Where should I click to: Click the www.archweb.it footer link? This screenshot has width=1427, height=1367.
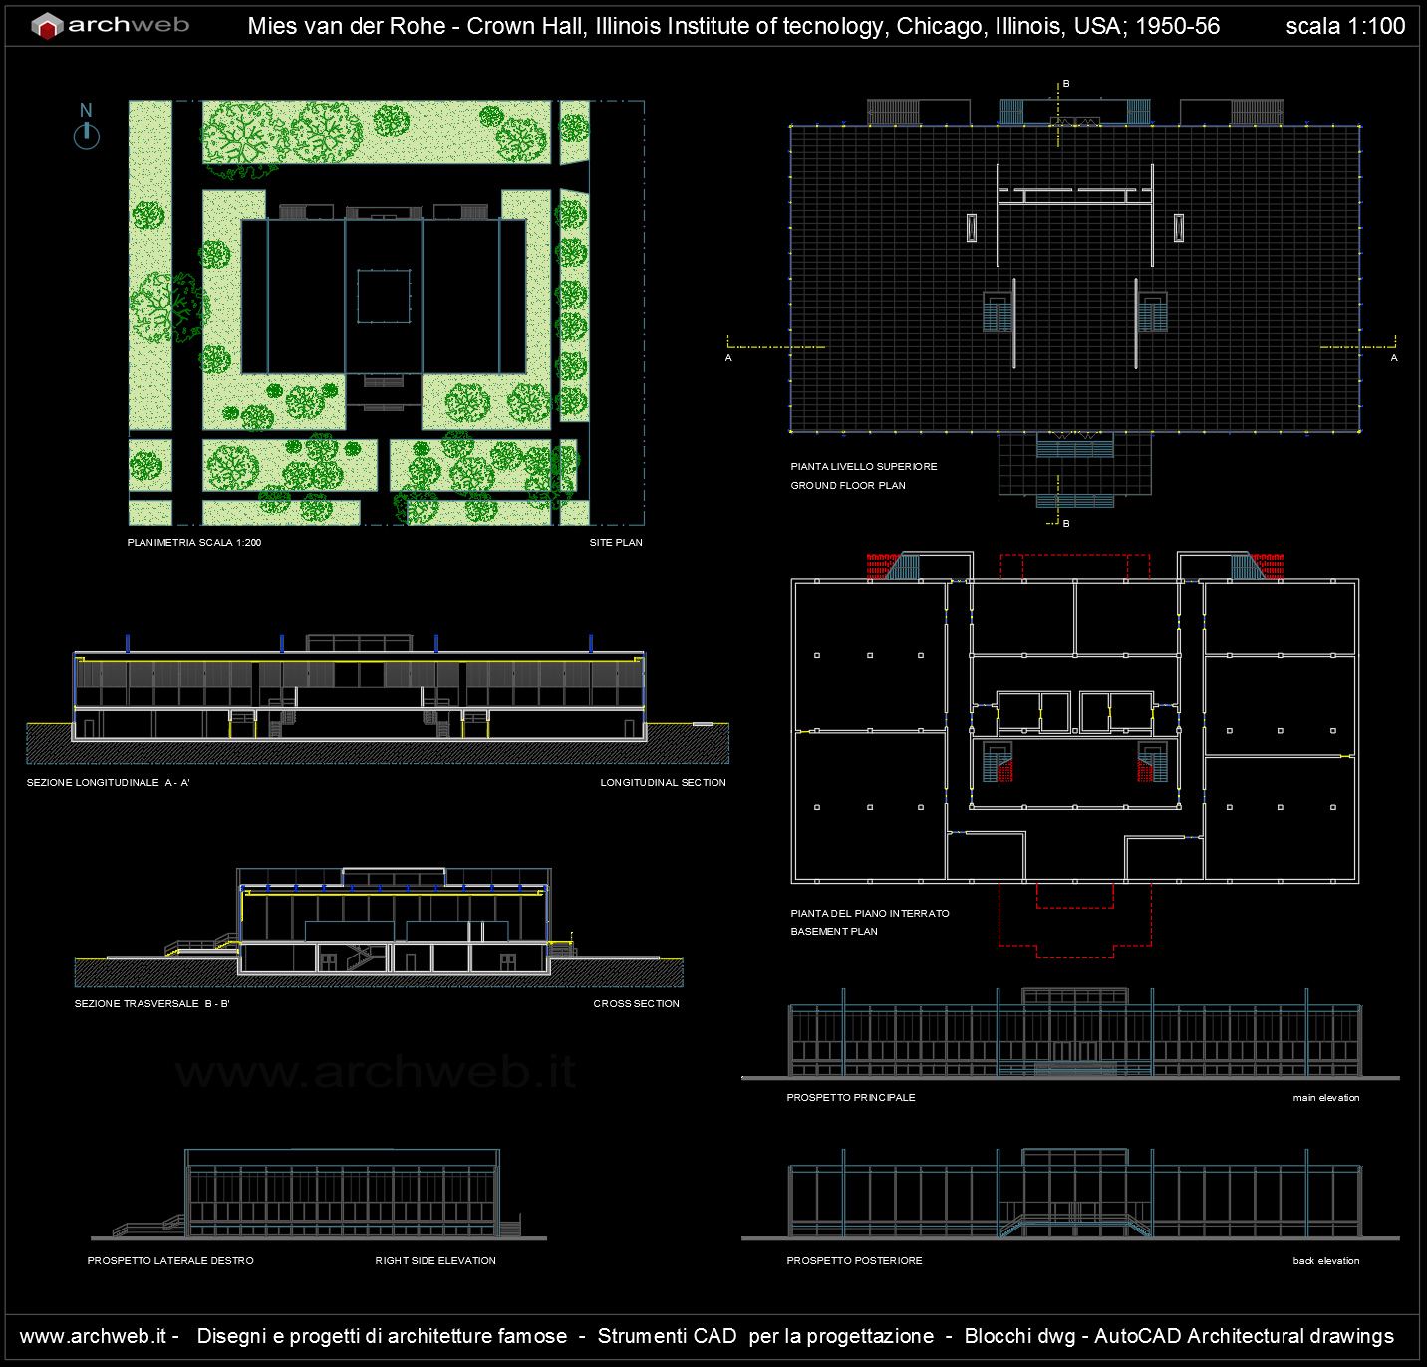(x=93, y=1336)
